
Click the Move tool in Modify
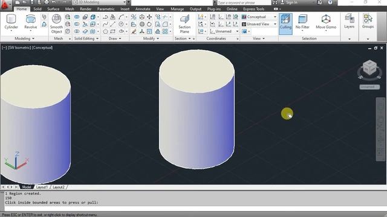[149, 17]
